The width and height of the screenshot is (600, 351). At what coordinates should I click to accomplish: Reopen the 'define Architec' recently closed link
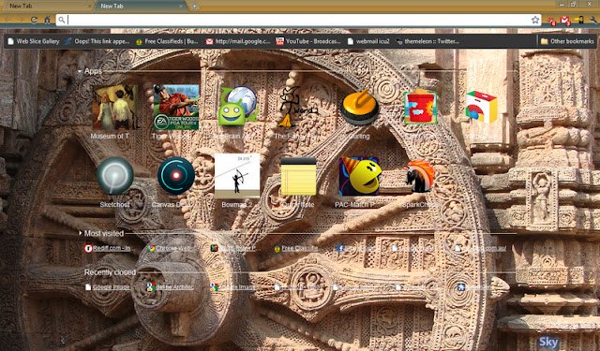click(x=171, y=286)
